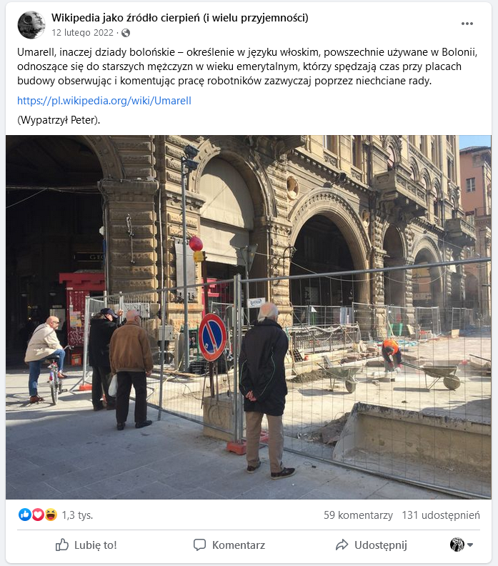498x566 pixels.
Task: Click the red heart reaction icon
Action: (x=38, y=515)
